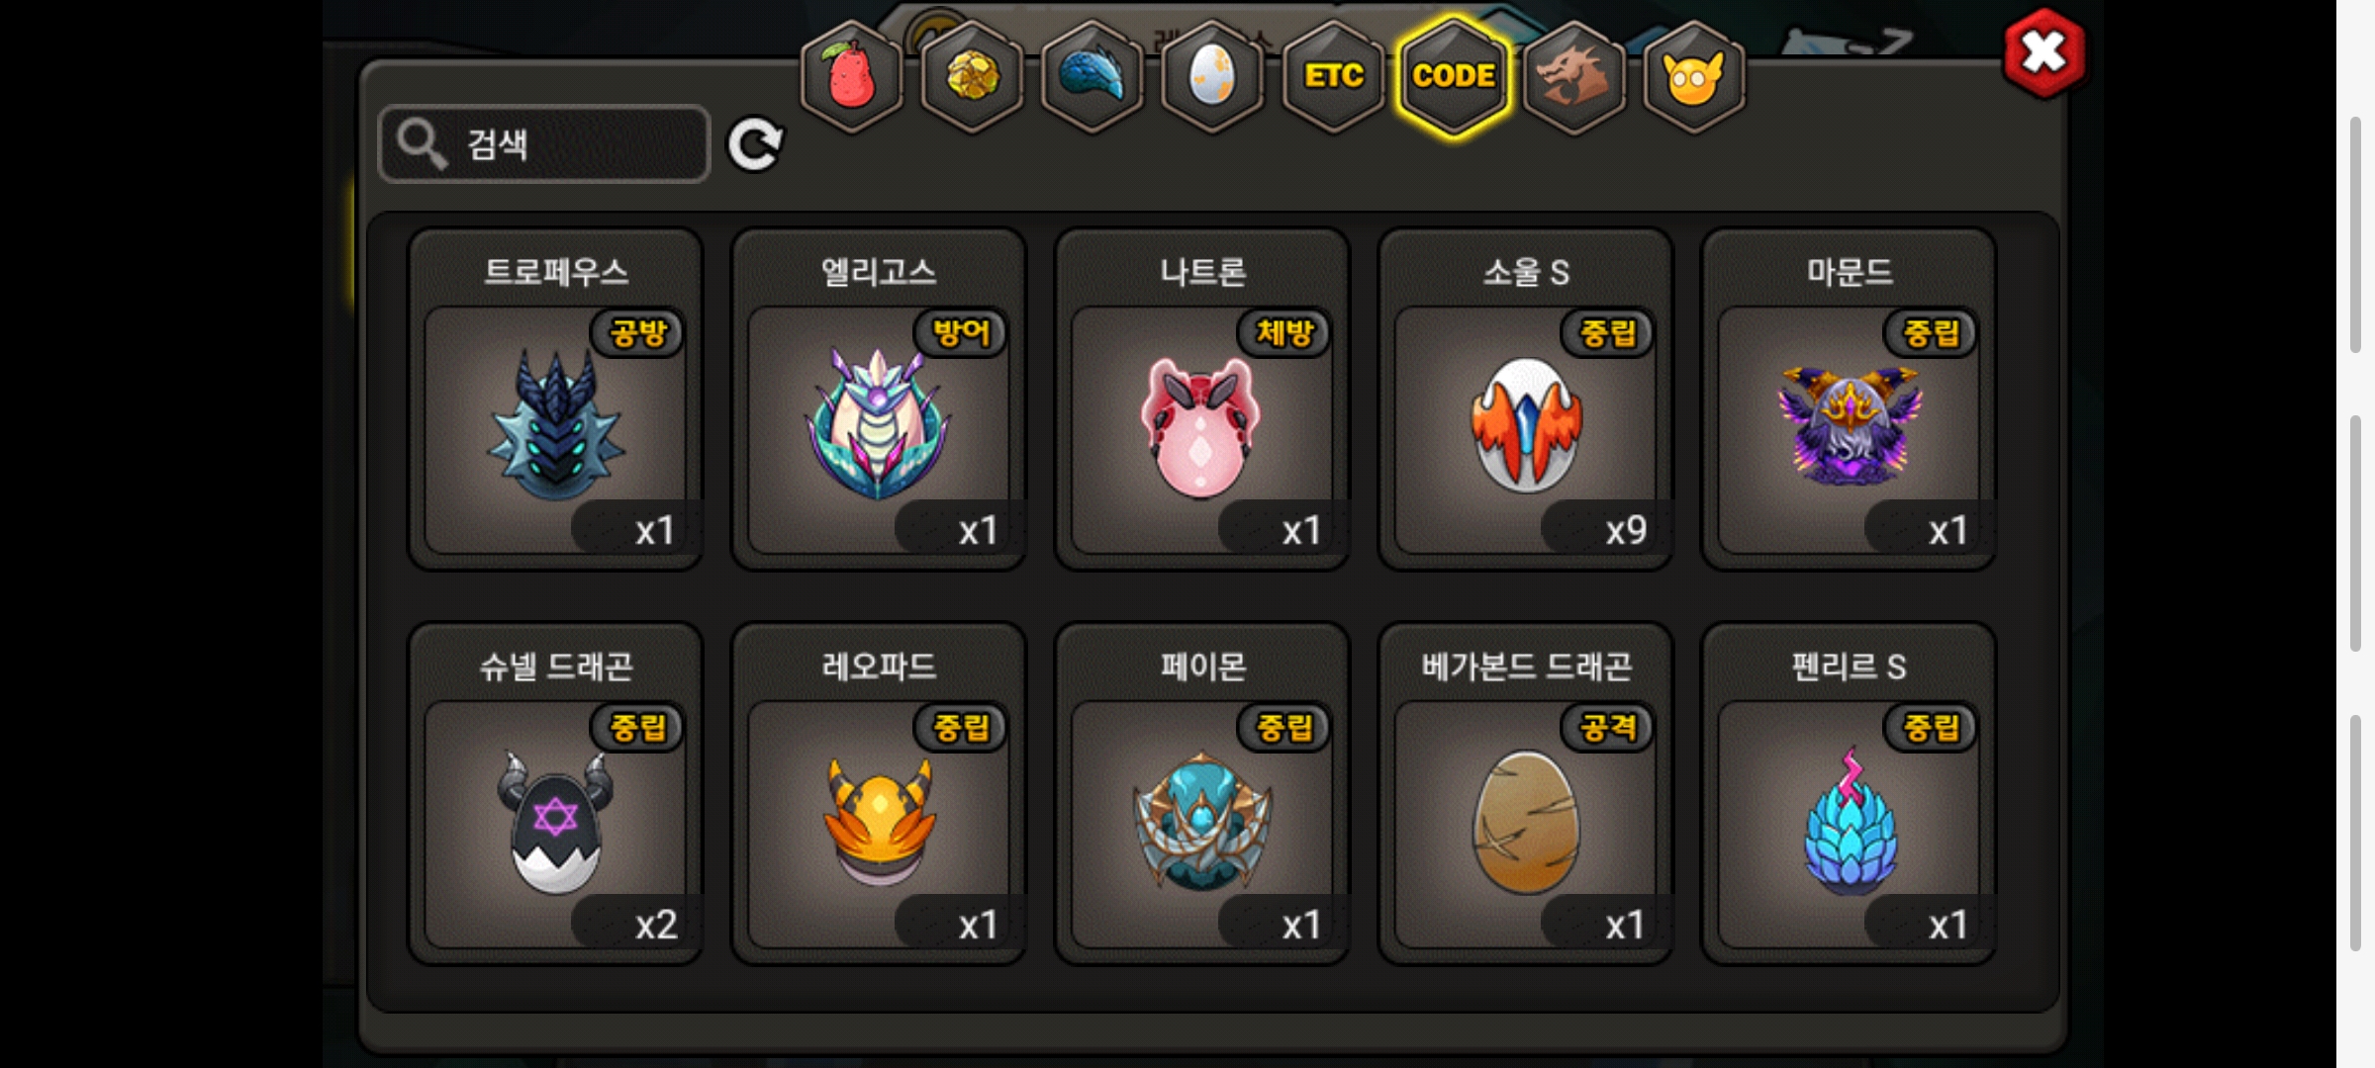Close the inventory with the red X
The image size is (2375, 1068).
tap(2044, 52)
